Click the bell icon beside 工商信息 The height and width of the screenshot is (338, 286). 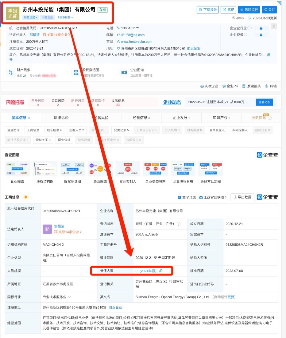click(25, 197)
